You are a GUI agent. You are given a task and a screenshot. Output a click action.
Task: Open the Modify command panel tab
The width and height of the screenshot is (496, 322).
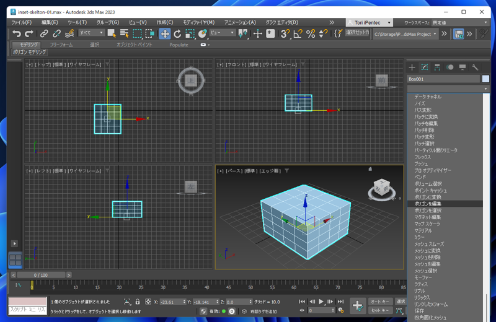425,67
